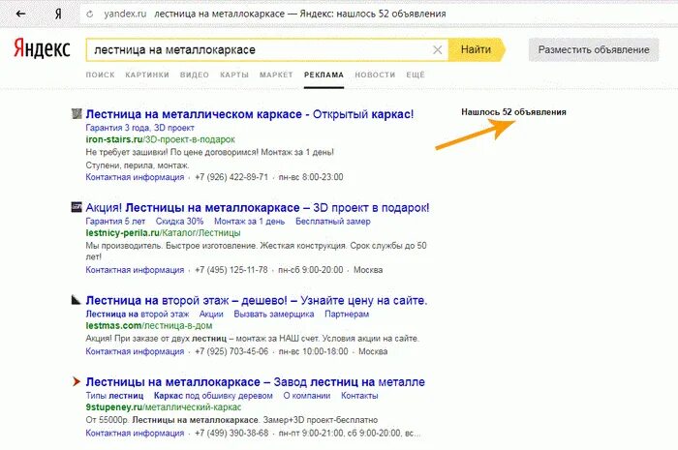The height and width of the screenshot is (450, 678).
Task: Open the Бесплатный замер sitelink
Action: pyautogui.click(x=333, y=222)
